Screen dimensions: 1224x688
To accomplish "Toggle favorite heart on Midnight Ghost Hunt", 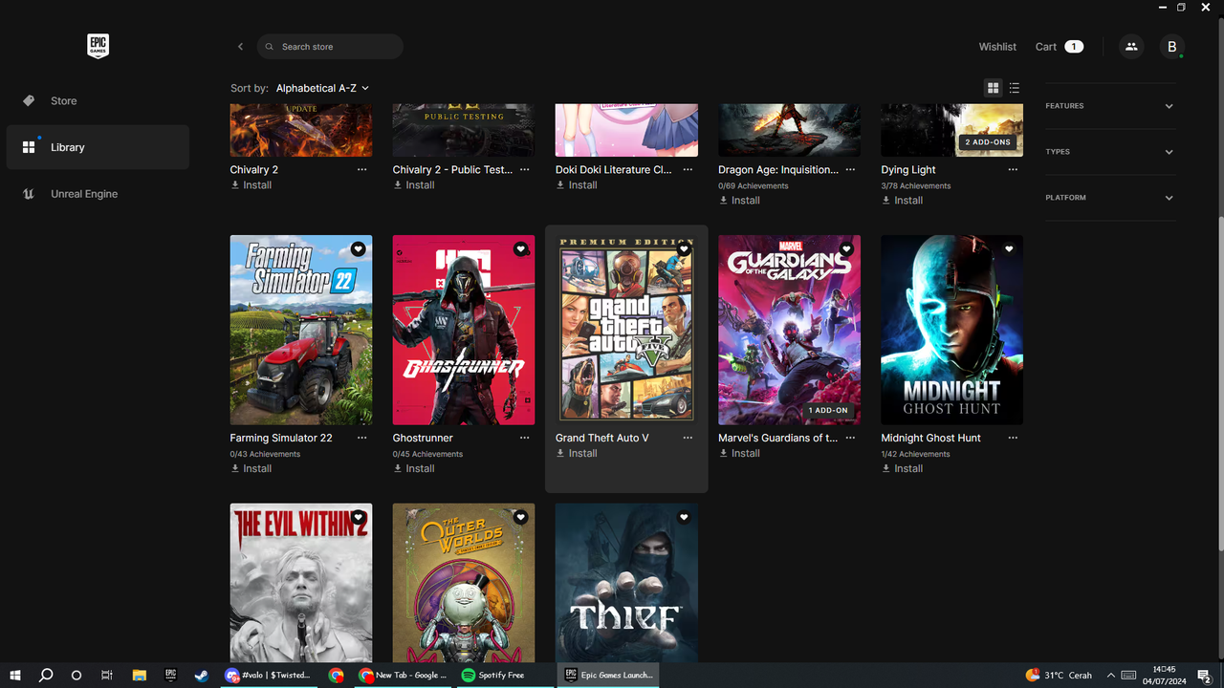I will (1009, 249).
